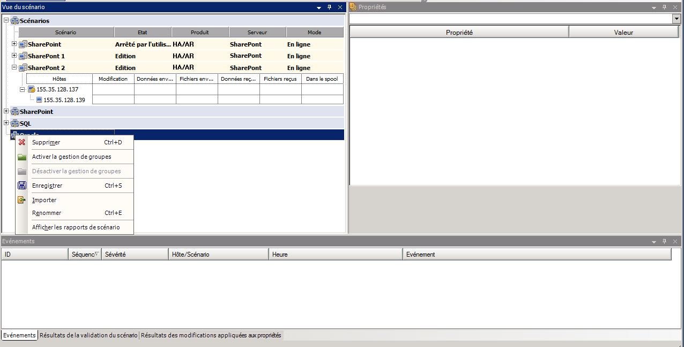Click the Etat column header
684x347 pixels.
pos(143,33)
